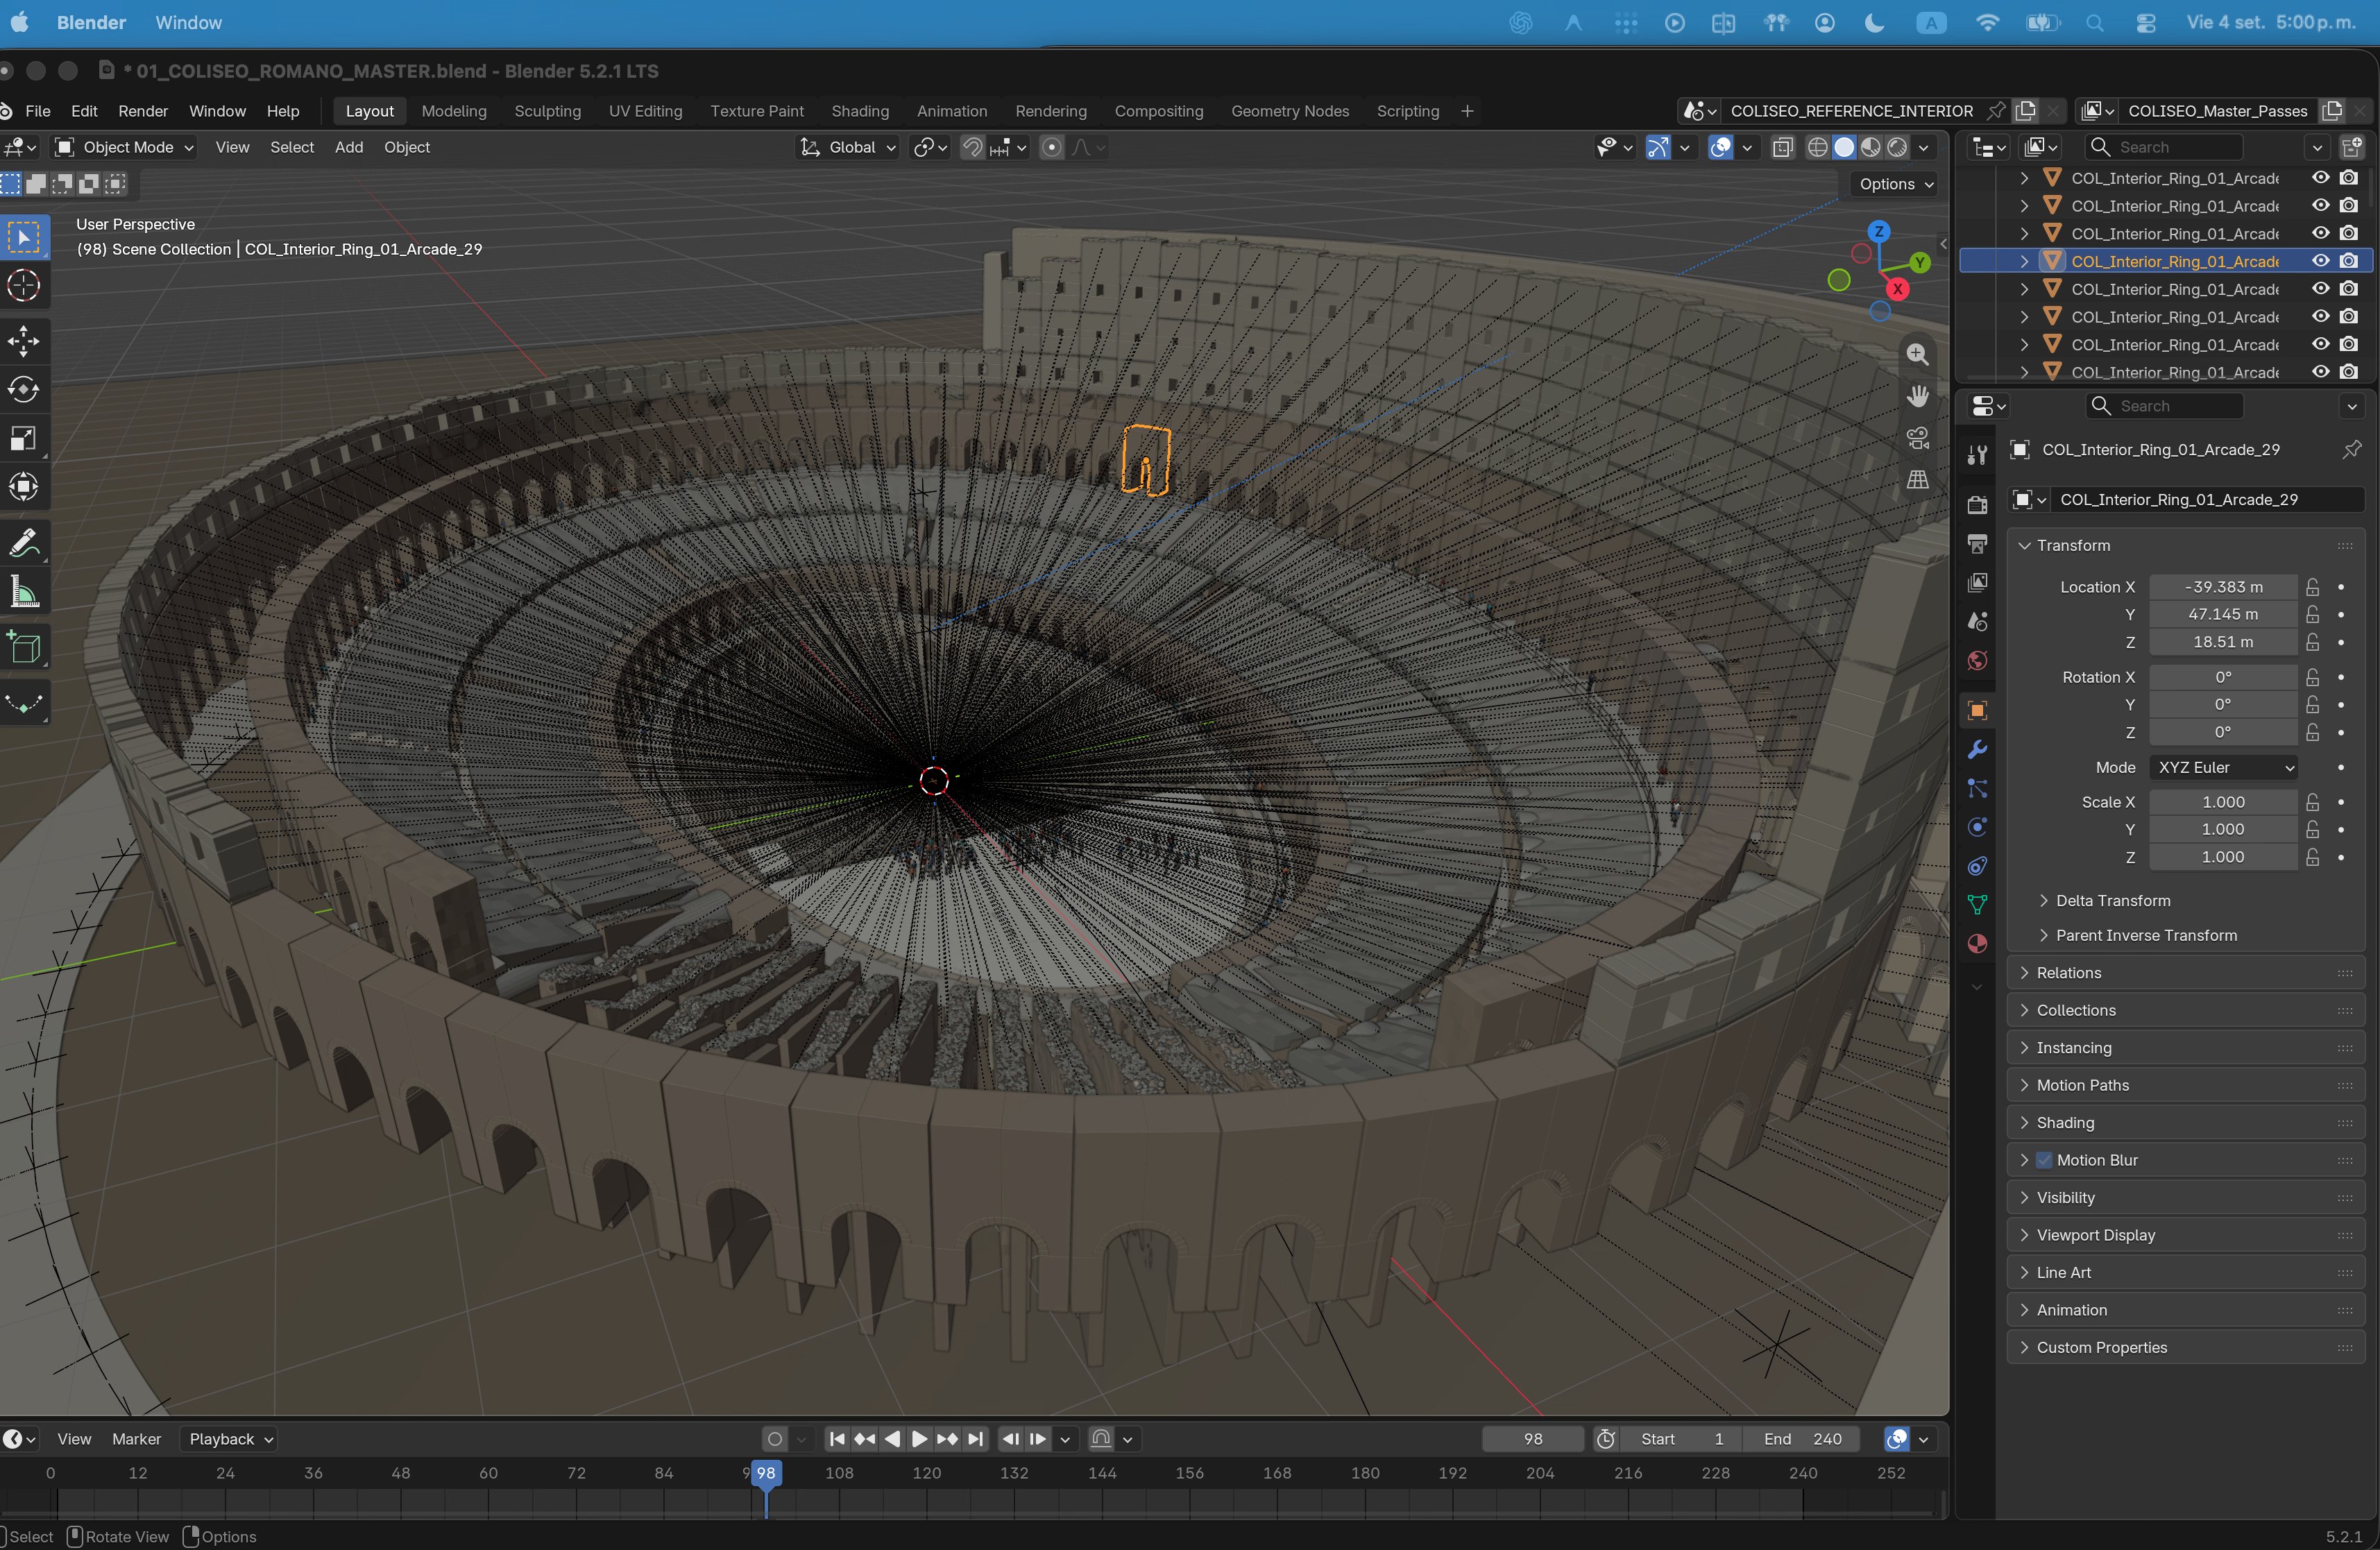Screen dimensions: 2380x1550
Task: Click the current frame field showing 98
Action: point(1532,1438)
